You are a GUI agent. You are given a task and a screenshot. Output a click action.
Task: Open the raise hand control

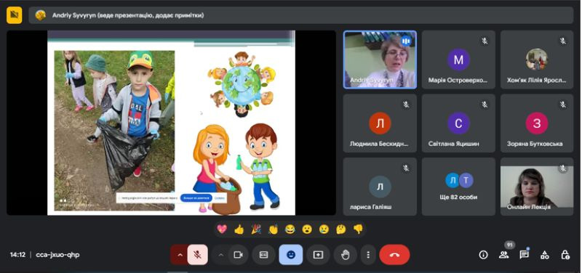click(x=345, y=254)
